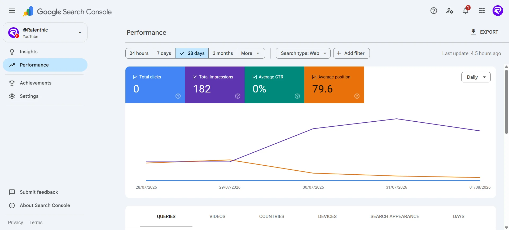Show help for Total clicks metric
Screen dimensions: 509x230
click(178, 96)
